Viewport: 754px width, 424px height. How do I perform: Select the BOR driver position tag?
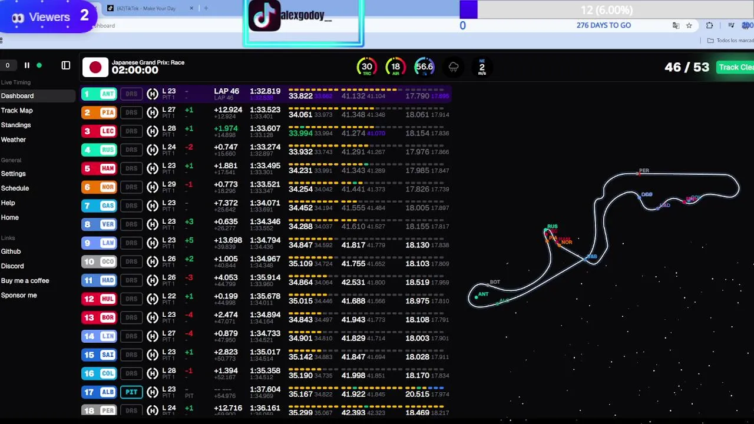click(99, 317)
